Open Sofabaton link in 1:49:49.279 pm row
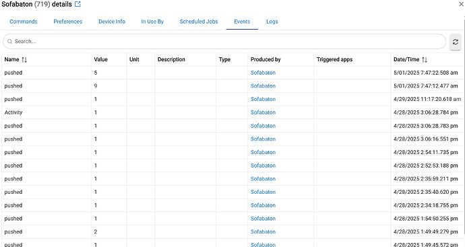This screenshot has height=247, width=465. click(263, 232)
